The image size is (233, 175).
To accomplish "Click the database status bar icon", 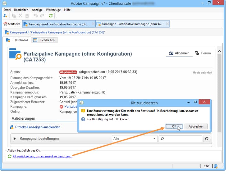I will 216,166.
